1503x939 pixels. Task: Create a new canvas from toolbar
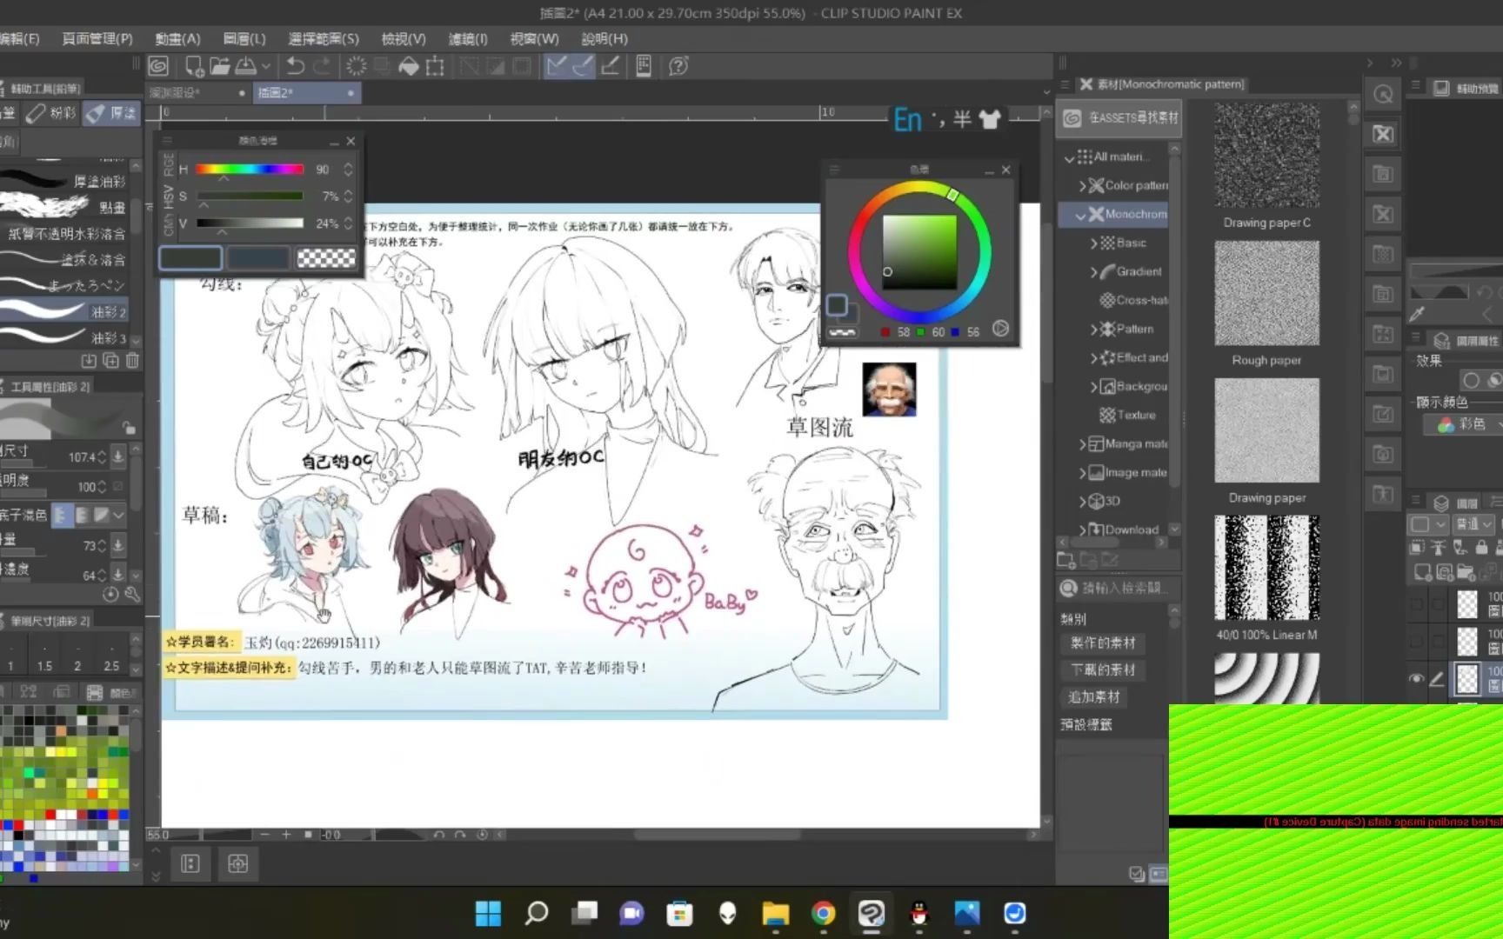tap(194, 66)
